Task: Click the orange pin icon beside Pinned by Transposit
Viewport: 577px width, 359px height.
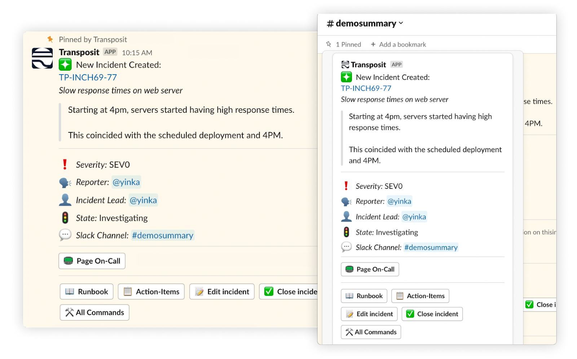Action: (50, 39)
